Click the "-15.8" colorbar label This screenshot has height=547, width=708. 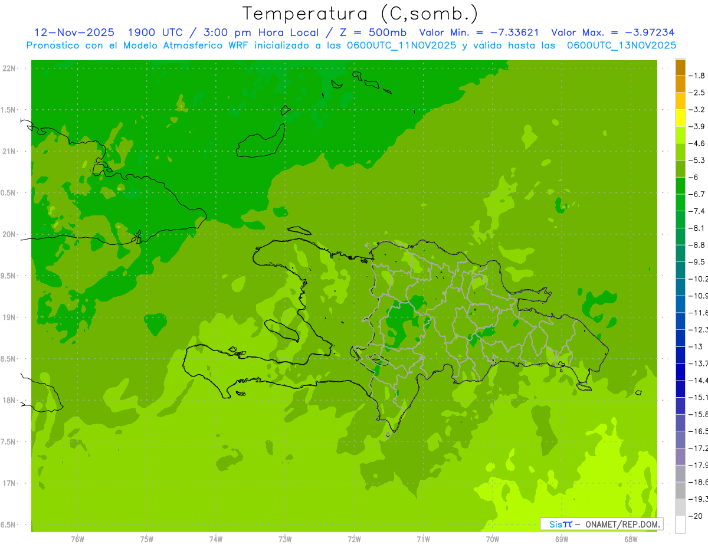pyautogui.click(x=699, y=414)
